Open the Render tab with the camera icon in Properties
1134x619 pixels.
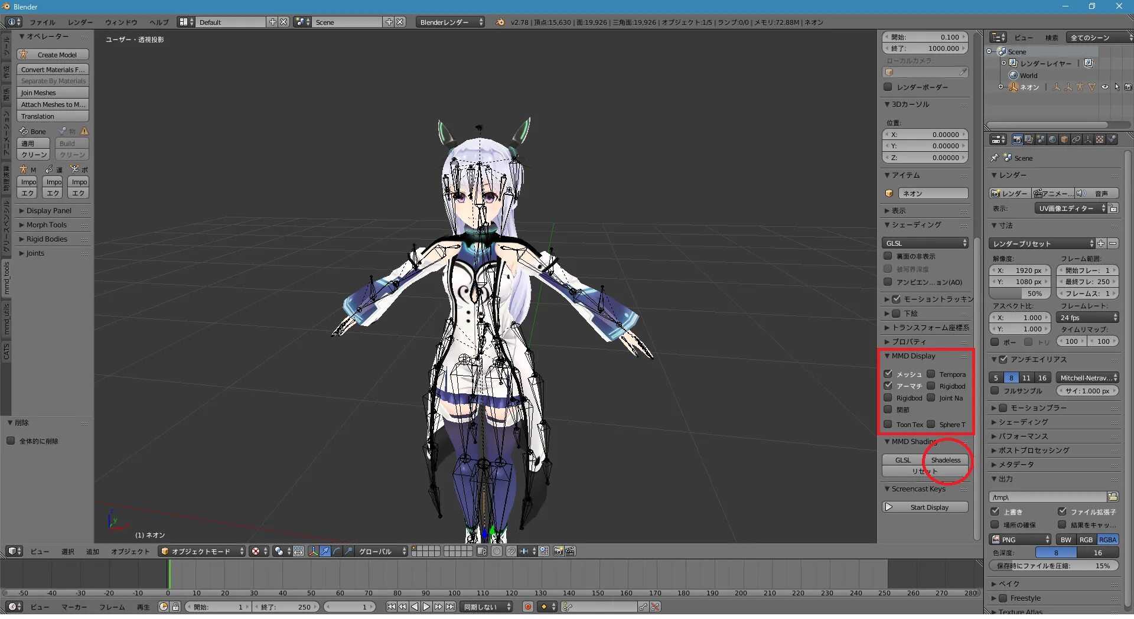1017,140
